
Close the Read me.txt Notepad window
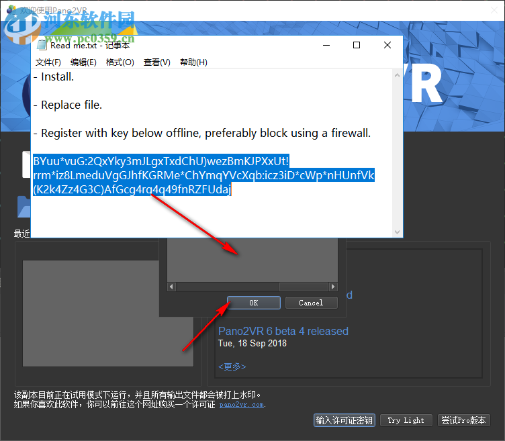[x=387, y=45]
